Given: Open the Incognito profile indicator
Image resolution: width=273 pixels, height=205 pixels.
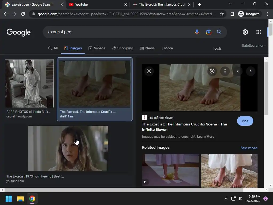Looking at the screenshot, I should [x=249, y=14].
